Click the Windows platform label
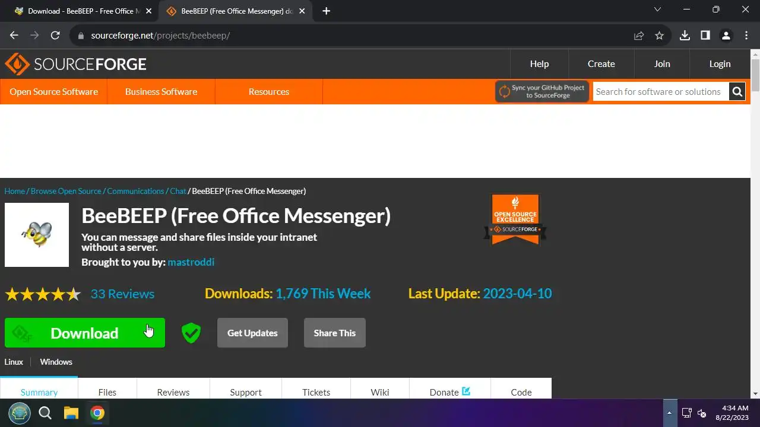 [56, 362]
